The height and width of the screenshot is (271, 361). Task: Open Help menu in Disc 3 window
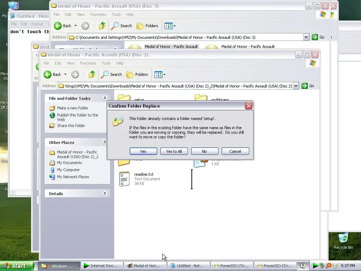[x=130, y=14]
